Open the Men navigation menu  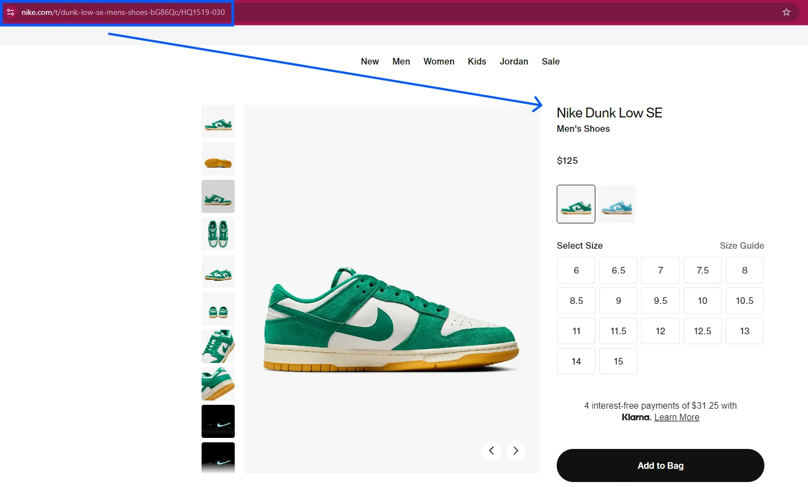coord(401,61)
